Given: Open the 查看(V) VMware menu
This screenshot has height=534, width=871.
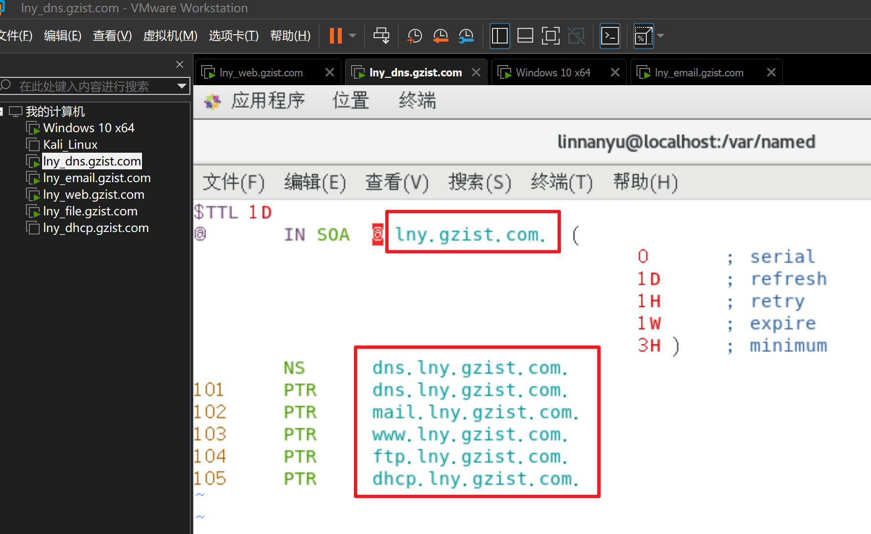Looking at the screenshot, I should coord(113,36).
